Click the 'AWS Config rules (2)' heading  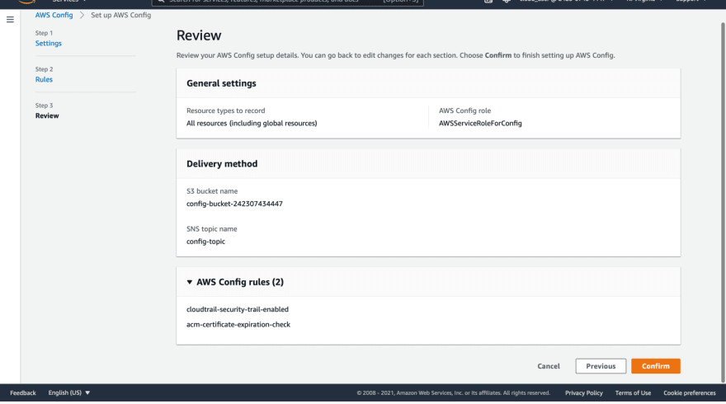click(x=240, y=282)
